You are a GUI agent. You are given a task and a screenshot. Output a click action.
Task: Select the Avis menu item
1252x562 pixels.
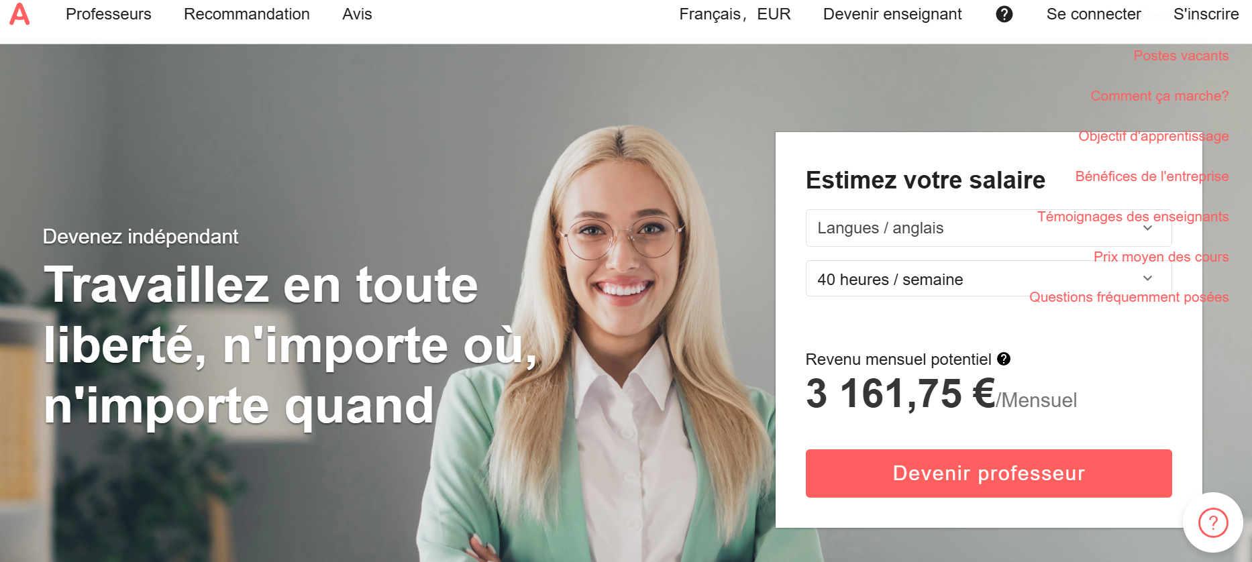coord(357,14)
